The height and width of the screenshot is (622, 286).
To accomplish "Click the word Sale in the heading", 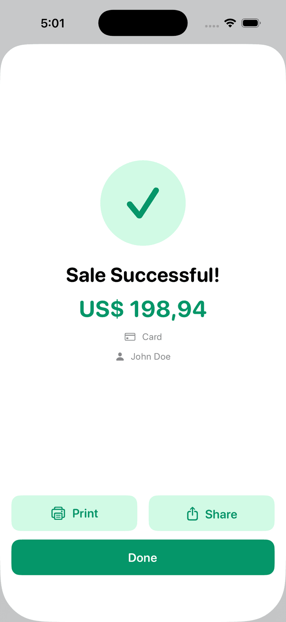I will click(x=86, y=275).
